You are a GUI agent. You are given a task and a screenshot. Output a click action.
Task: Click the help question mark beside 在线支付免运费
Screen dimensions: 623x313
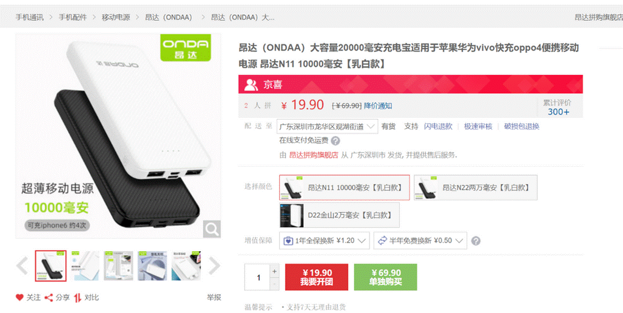336,141
